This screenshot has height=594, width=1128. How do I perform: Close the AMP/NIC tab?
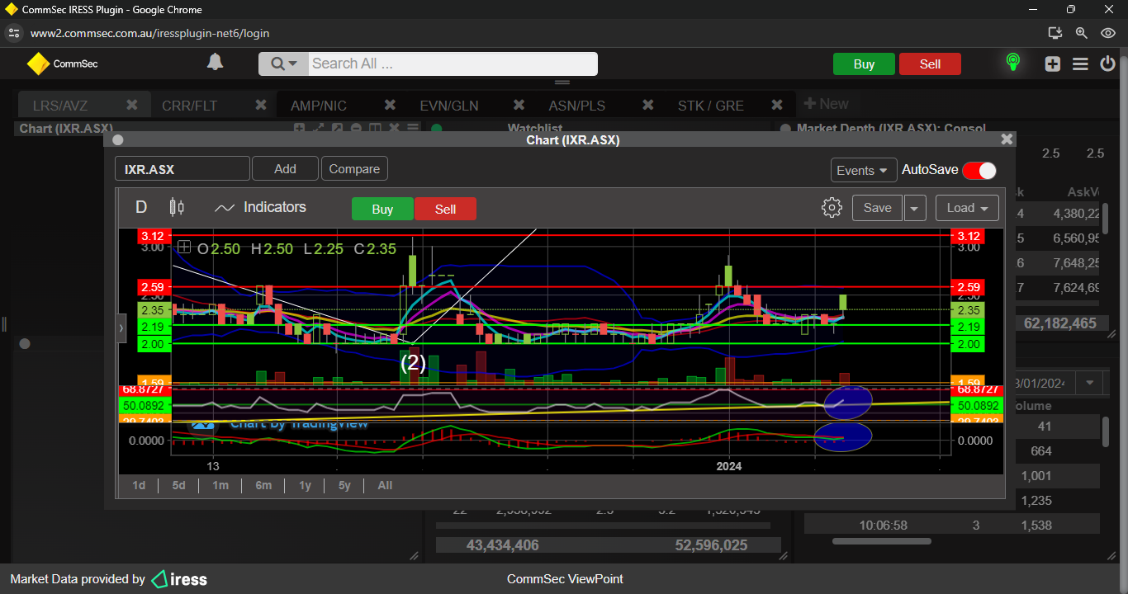tap(390, 105)
